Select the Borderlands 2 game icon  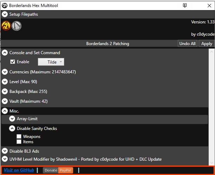6,25
